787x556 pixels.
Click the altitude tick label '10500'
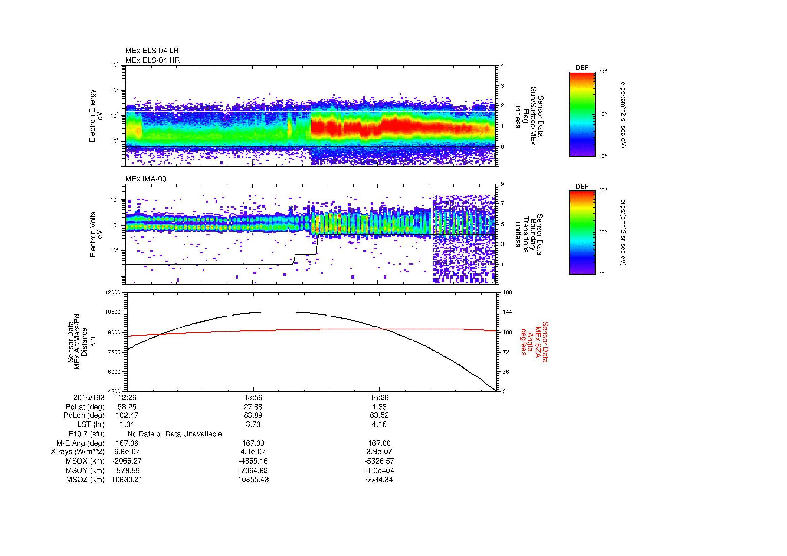pos(113,312)
